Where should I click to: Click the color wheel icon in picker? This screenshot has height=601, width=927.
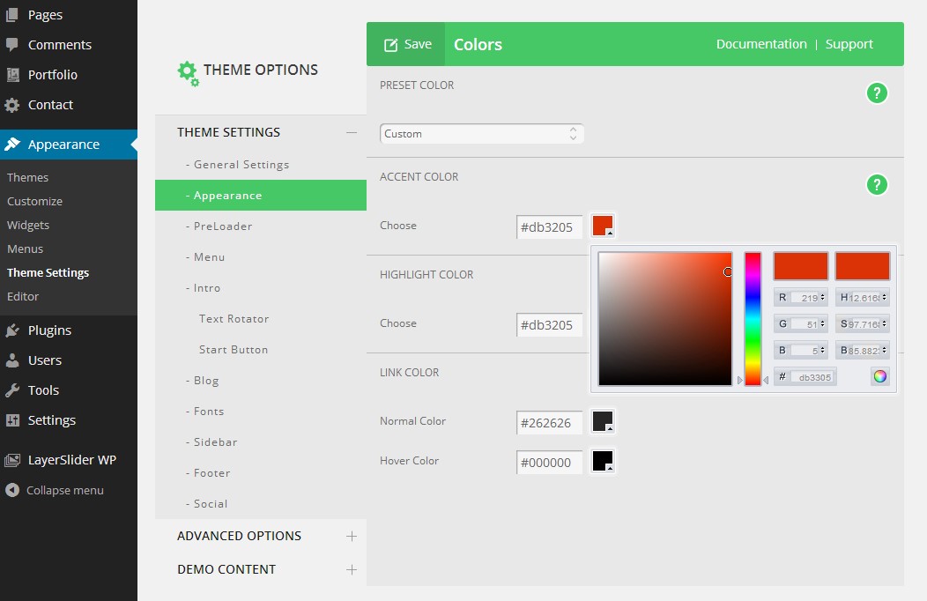click(x=879, y=376)
